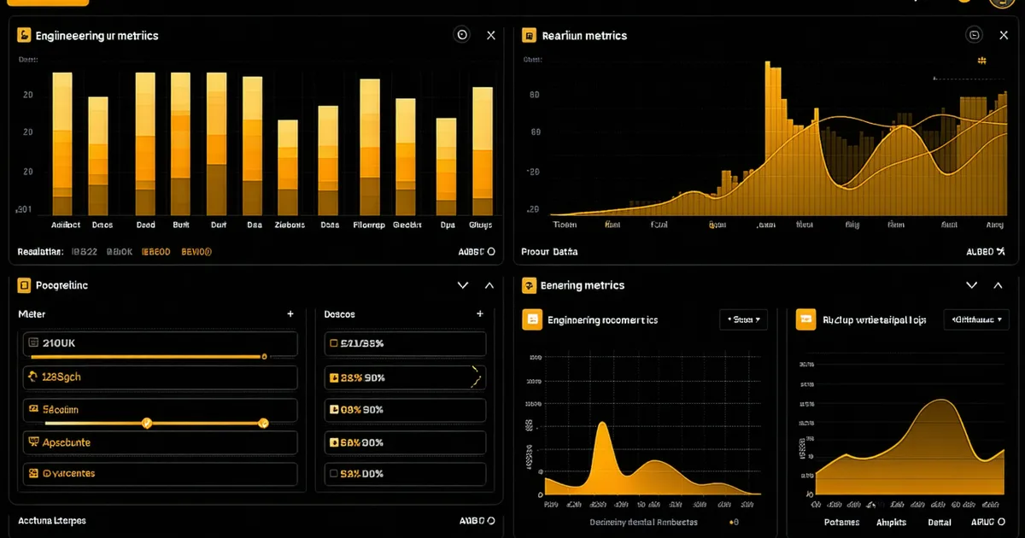1025x538 pixels.
Task: Select the BBIOK resolution option
Action: (x=120, y=252)
